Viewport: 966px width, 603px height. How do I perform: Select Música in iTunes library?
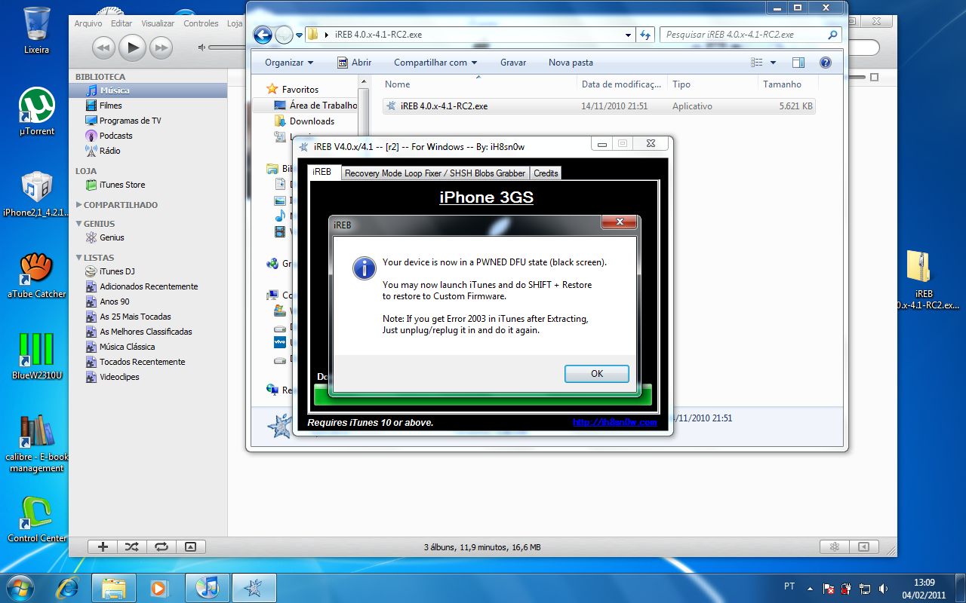[x=148, y=90]
